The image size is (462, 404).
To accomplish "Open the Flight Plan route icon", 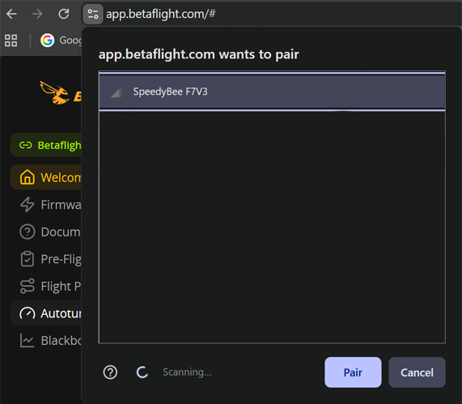I will pos(28,286).
